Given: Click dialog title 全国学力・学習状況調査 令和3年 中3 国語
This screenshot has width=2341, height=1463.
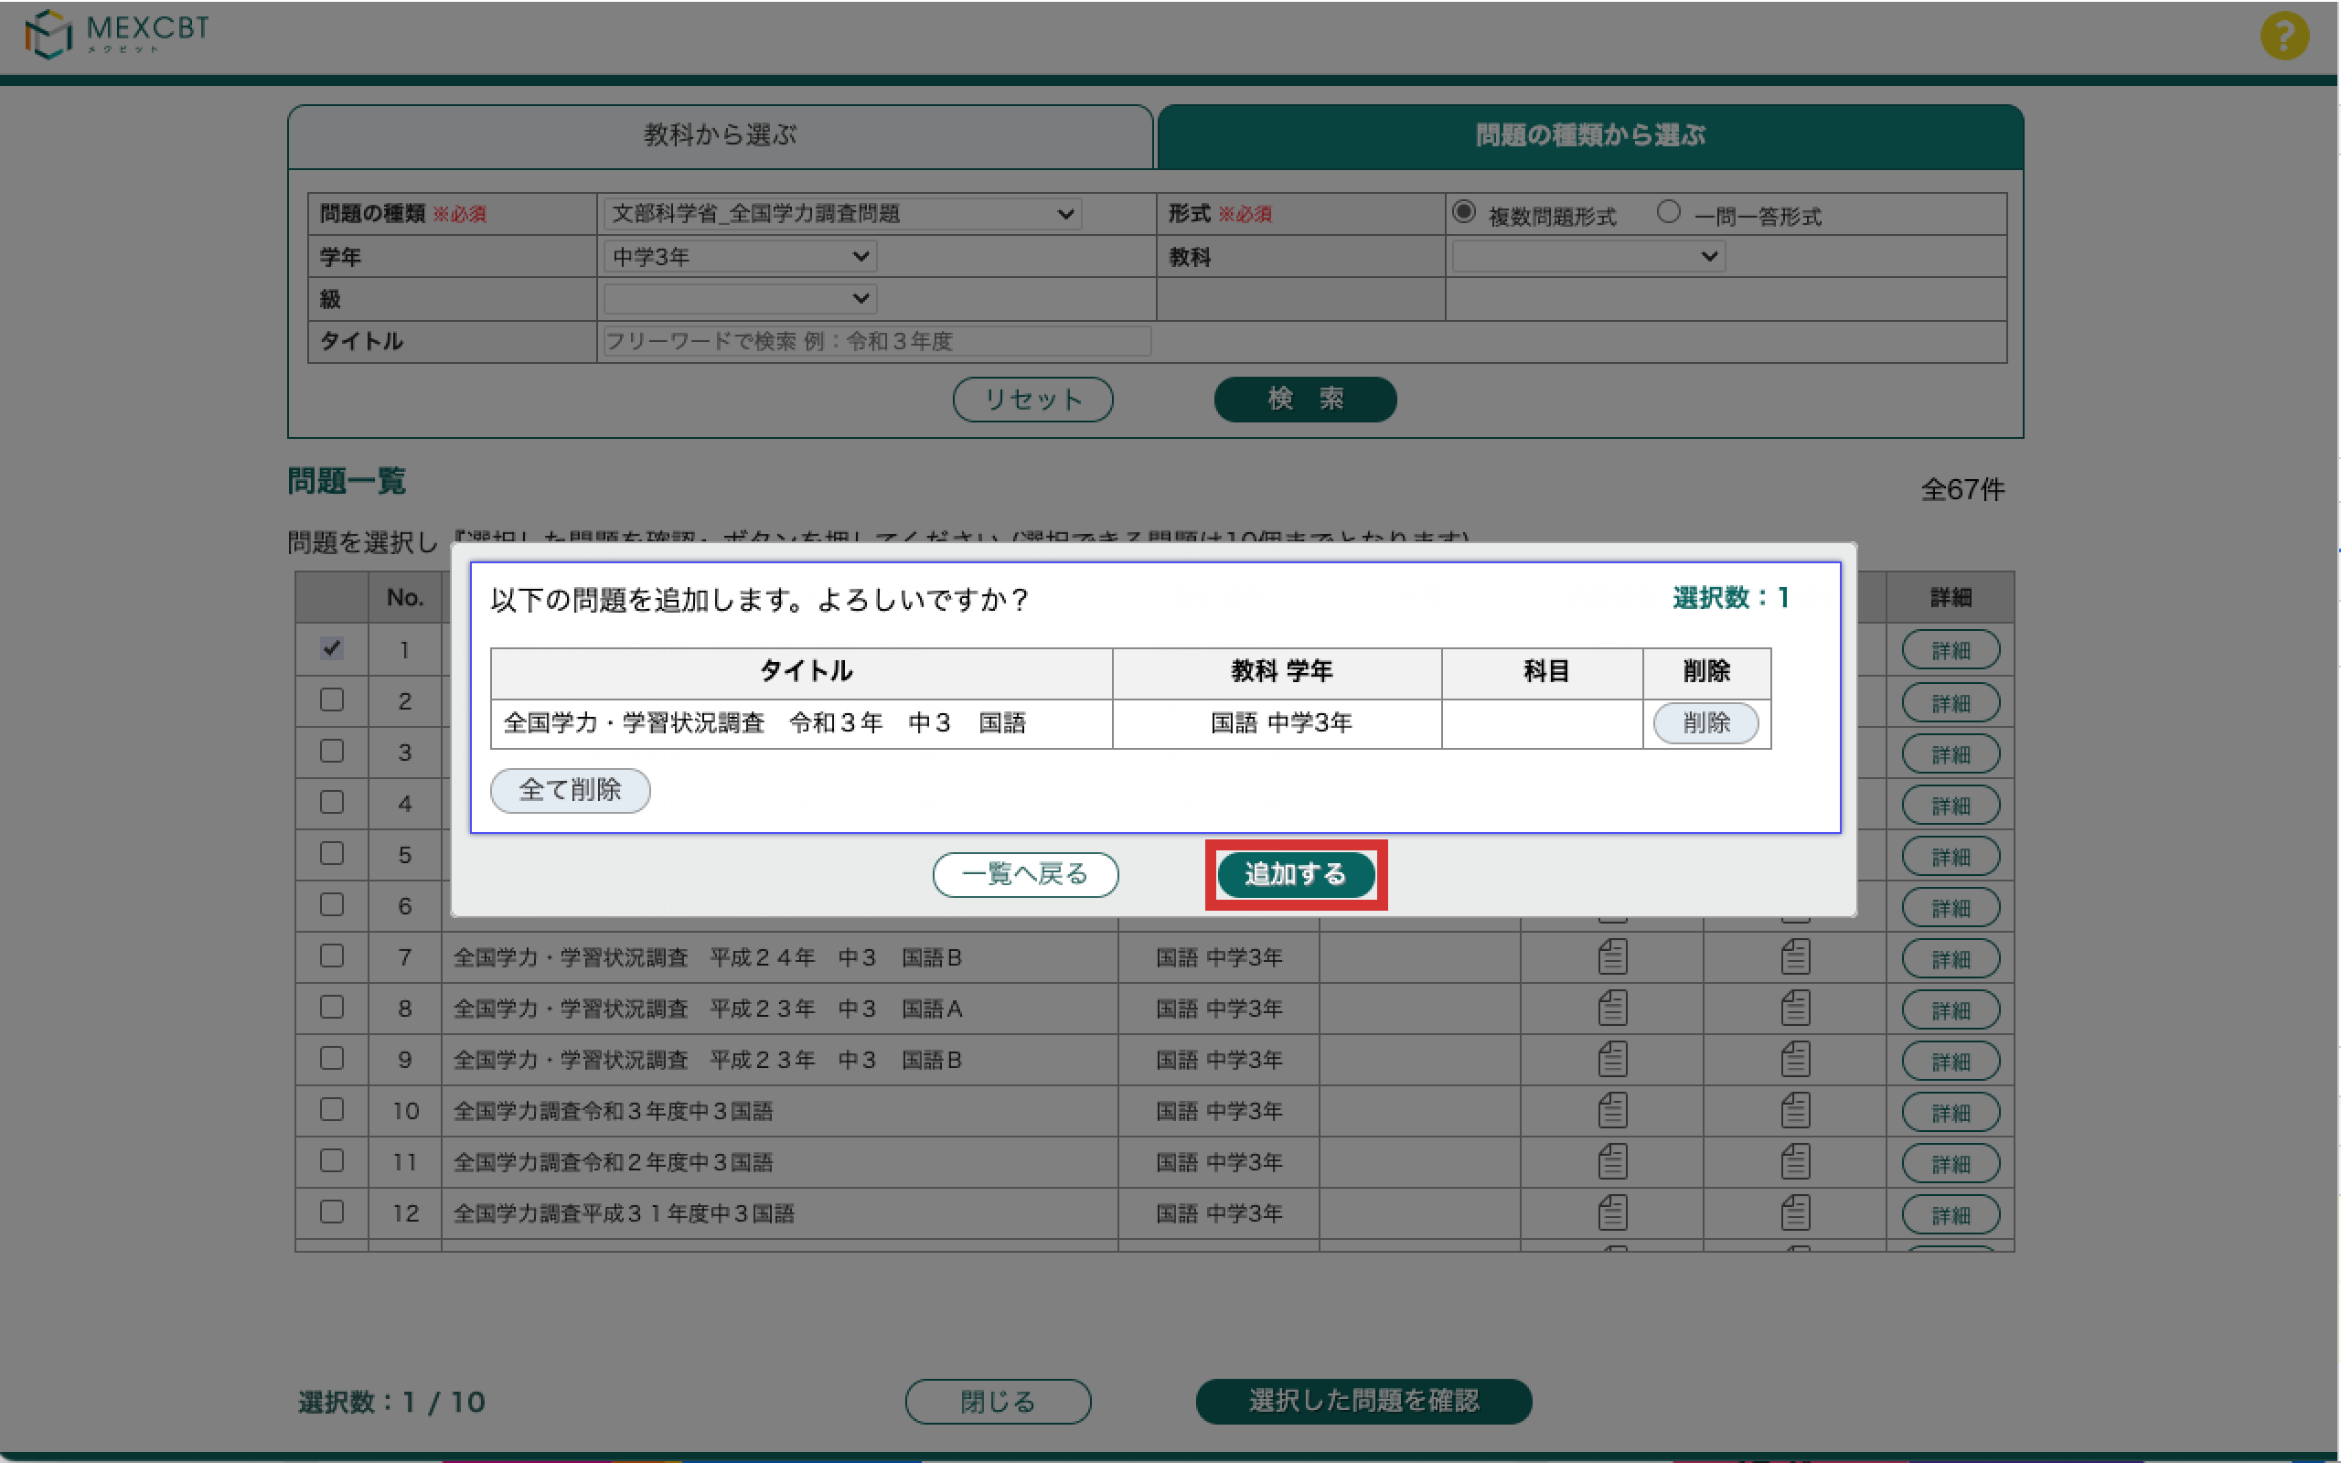Looking at the screenshot, I should click(764, 722).
